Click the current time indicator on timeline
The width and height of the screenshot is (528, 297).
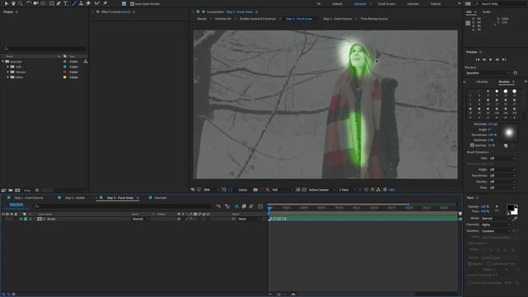click(269, 208)
